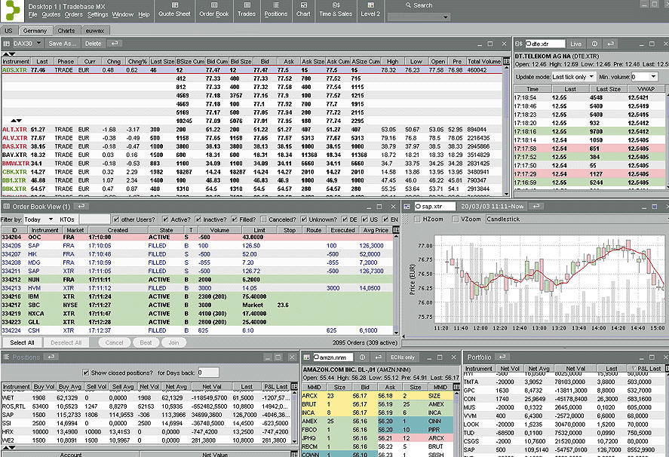Toggle the 'Active?' filter checkbox

click(x=165, y=219)
